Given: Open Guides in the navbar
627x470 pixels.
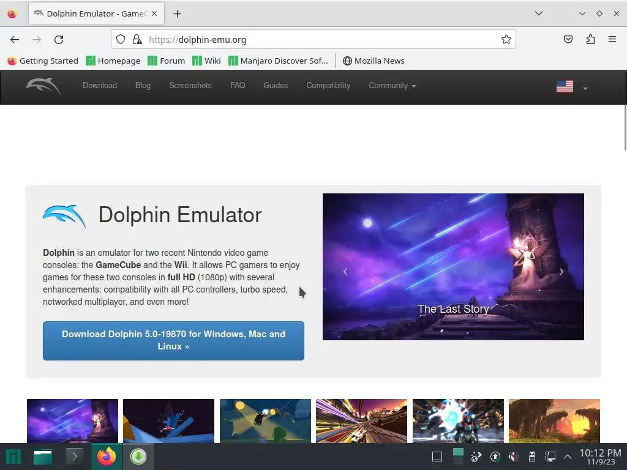Looking at the screenshot, I should click(x=276, y=86).
